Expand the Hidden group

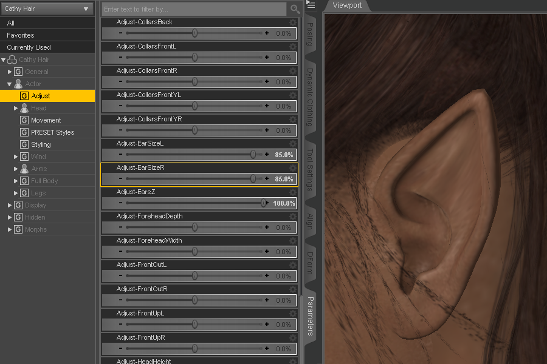(x=10, y=217)
